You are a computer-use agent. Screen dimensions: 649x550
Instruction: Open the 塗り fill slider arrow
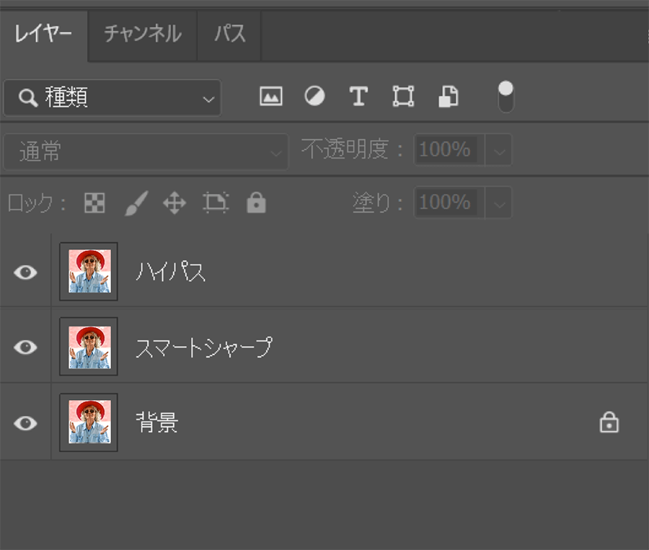499,203
